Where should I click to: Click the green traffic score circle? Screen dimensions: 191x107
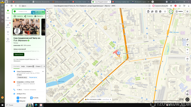click(x=171, y=11)
